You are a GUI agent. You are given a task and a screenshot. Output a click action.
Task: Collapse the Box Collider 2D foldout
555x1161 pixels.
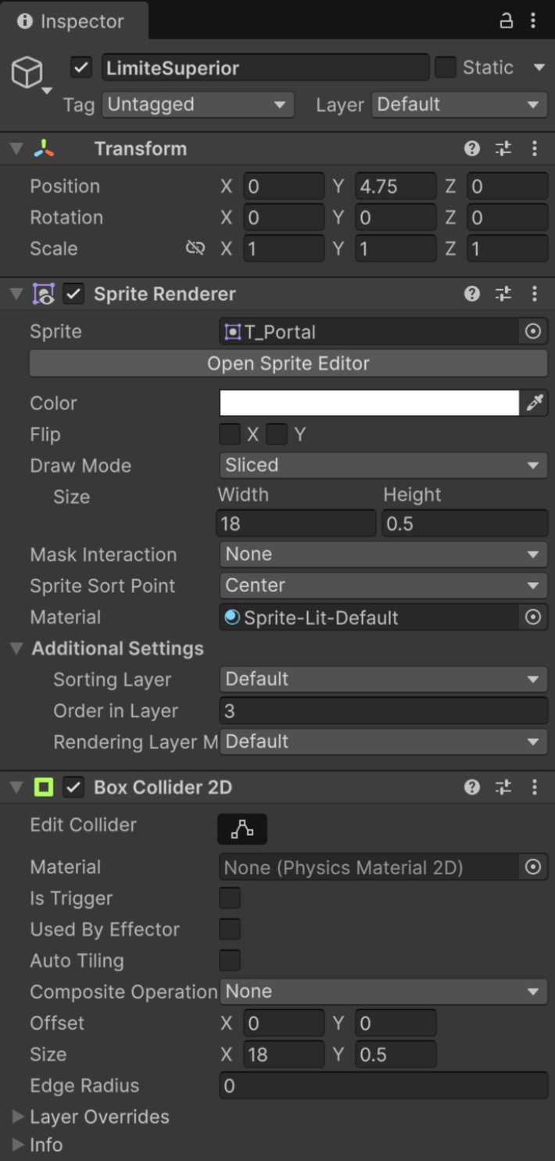17,788
